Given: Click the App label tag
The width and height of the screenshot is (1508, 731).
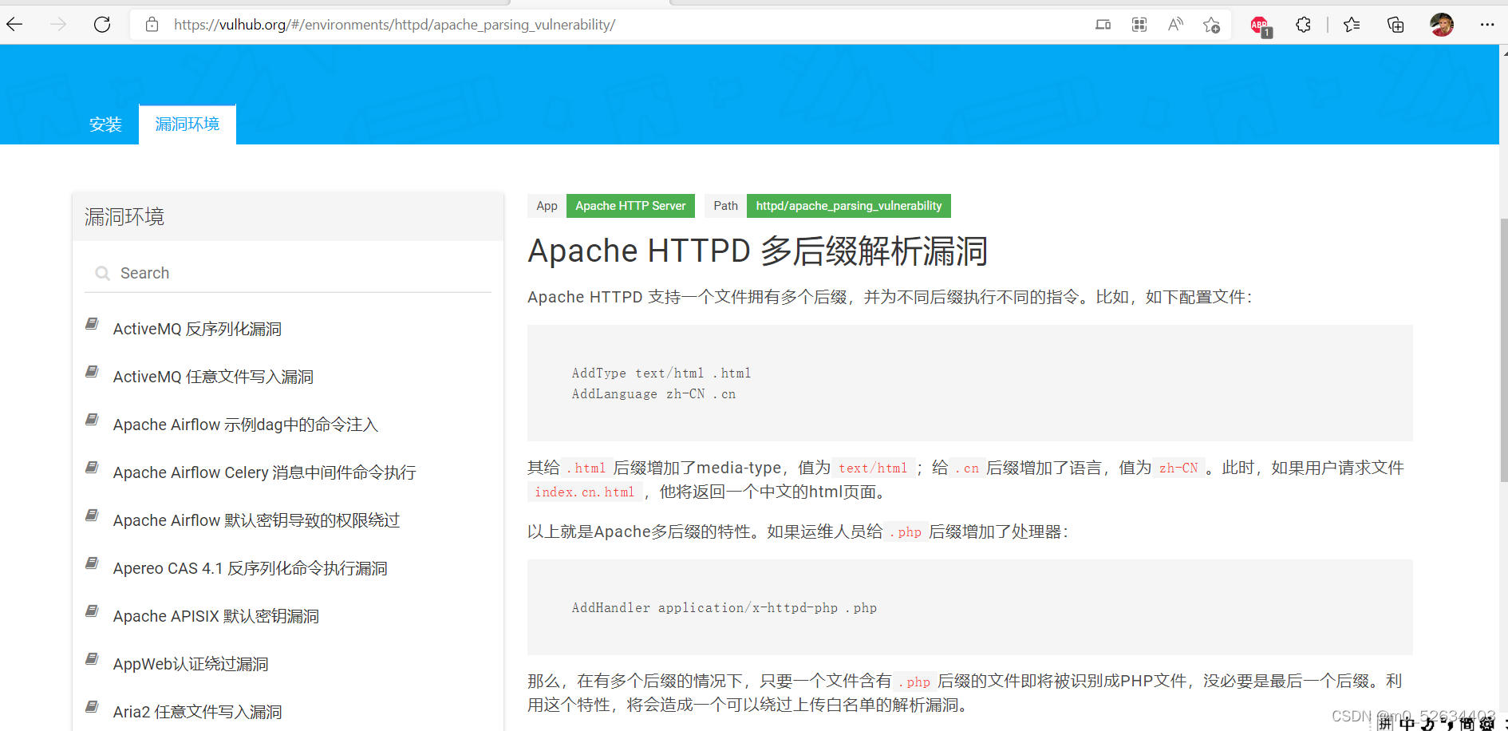Looking at the screenshot, I should (547, 206).
